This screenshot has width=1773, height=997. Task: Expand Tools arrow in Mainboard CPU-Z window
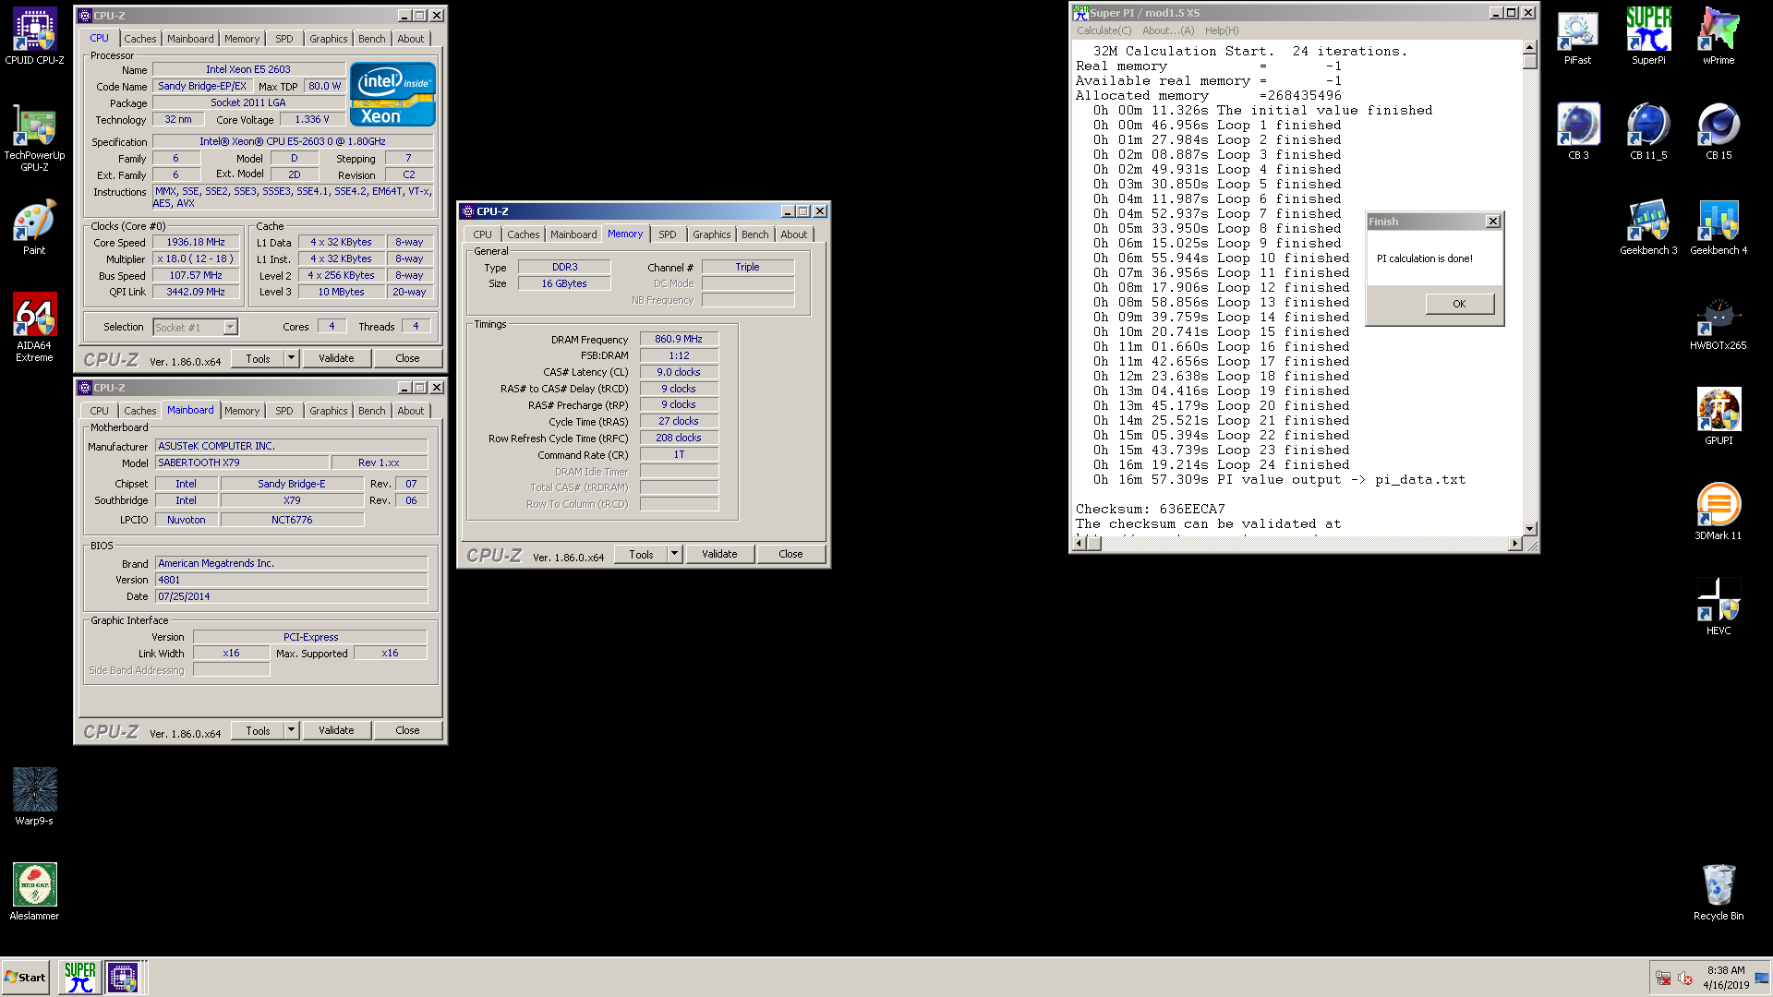(x=292, y=730)
